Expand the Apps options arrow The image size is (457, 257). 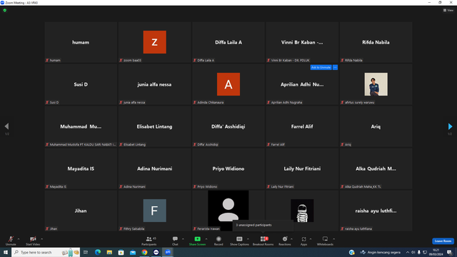[311, 239]
